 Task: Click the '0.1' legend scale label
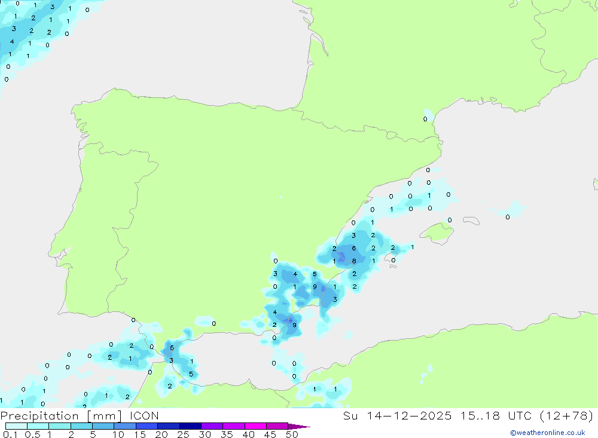[x=10, y=434]
